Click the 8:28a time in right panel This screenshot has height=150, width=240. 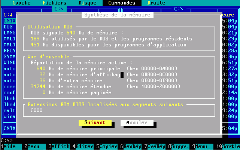tap(230, 50)
